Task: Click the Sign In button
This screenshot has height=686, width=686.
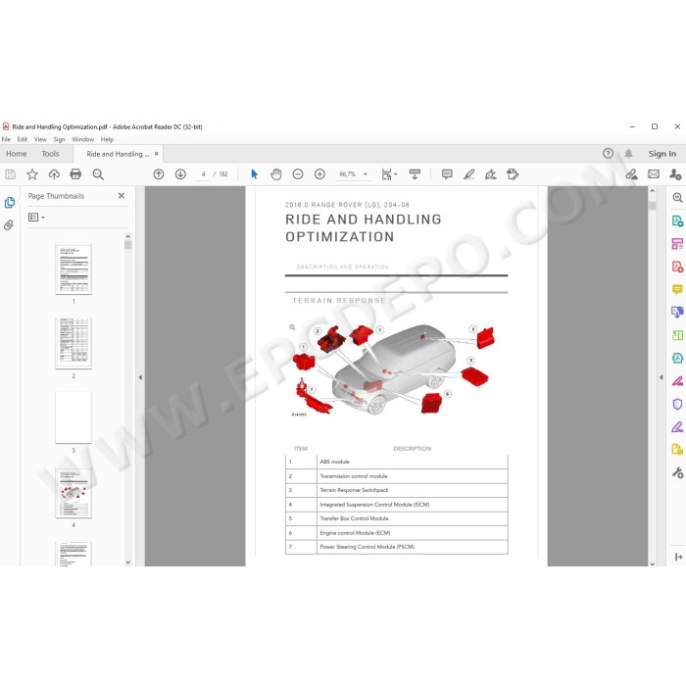Action: 661,154
